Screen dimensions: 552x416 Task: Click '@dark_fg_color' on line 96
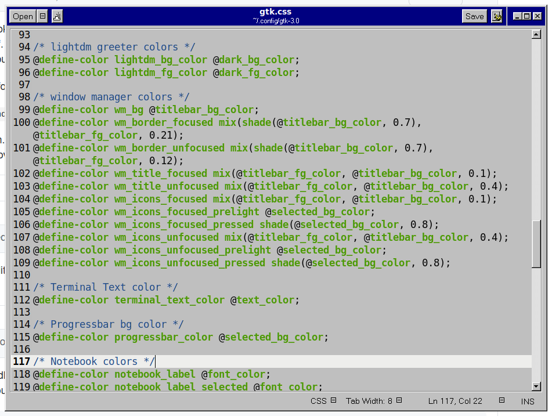[254, 73]
